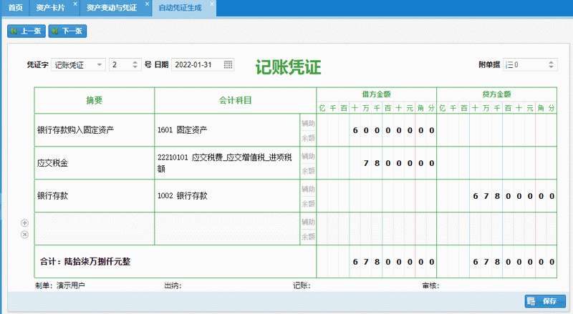Click the voucher number spinner arrows

pyautogui.click(x=136, y=65)
